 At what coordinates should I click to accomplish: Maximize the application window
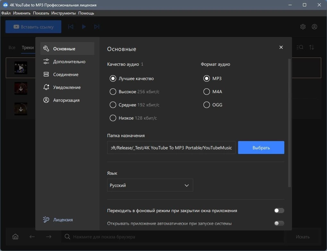tap(305, 5)
